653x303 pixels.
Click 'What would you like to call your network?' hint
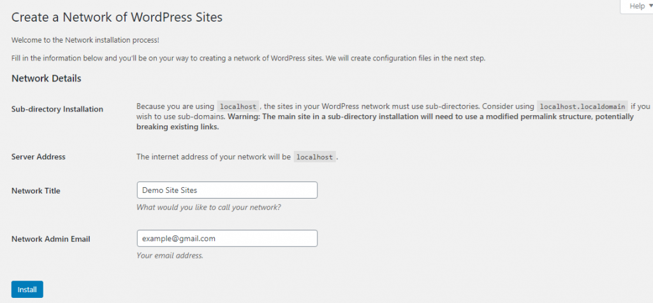tap(209, 207)
